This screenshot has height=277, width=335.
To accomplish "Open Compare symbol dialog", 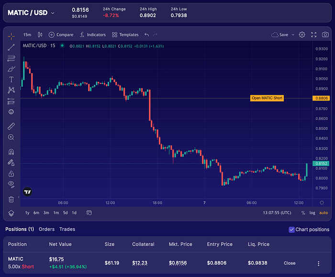I will click(x=61, y=34).
